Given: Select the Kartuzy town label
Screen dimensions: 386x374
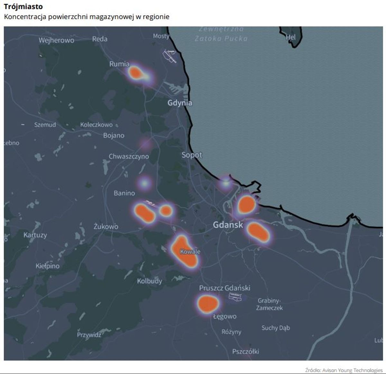Looking at the screenshot, I should (35, 235).
